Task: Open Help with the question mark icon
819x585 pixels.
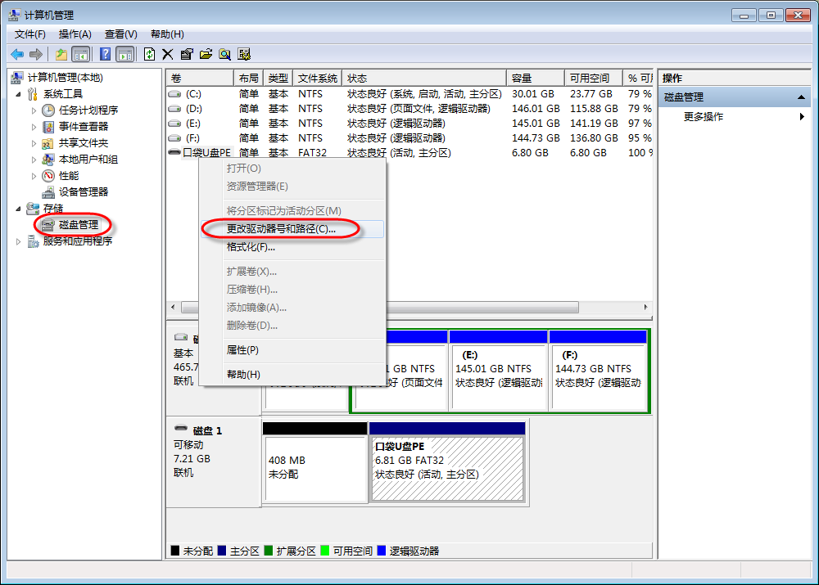Action: coord(105,54)
